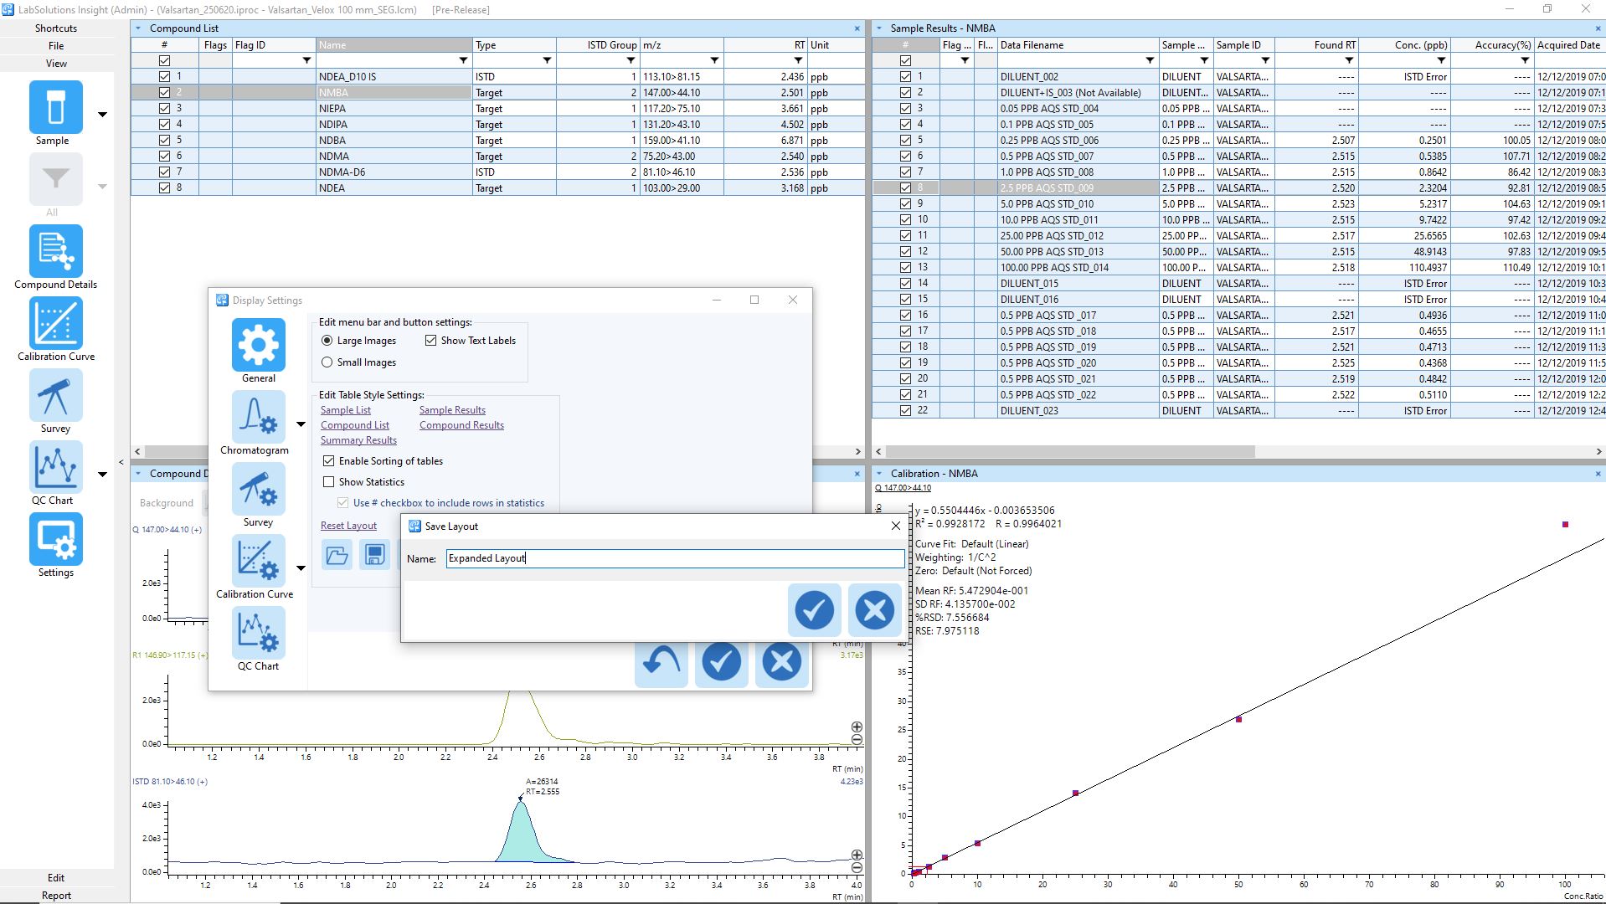
Task: Open the Survey shortcut in the sidebar
Action: pyautogui.click(x=56, y=395)
